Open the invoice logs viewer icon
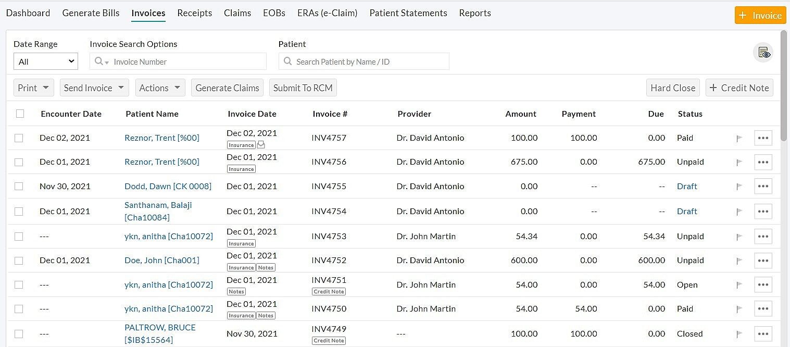The image size is (790, 347). [763, 52]
